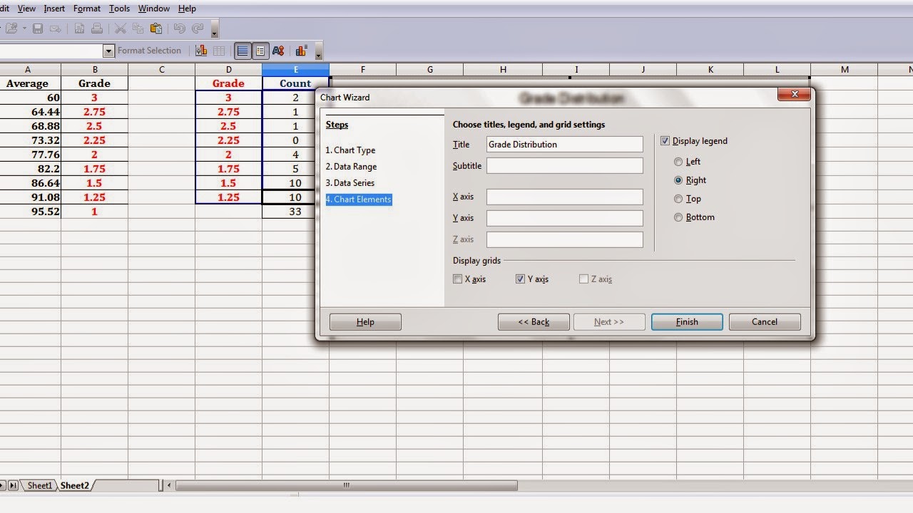Export the document as PDF
Screen dimensions: 913x513
[x=78, y=28]
